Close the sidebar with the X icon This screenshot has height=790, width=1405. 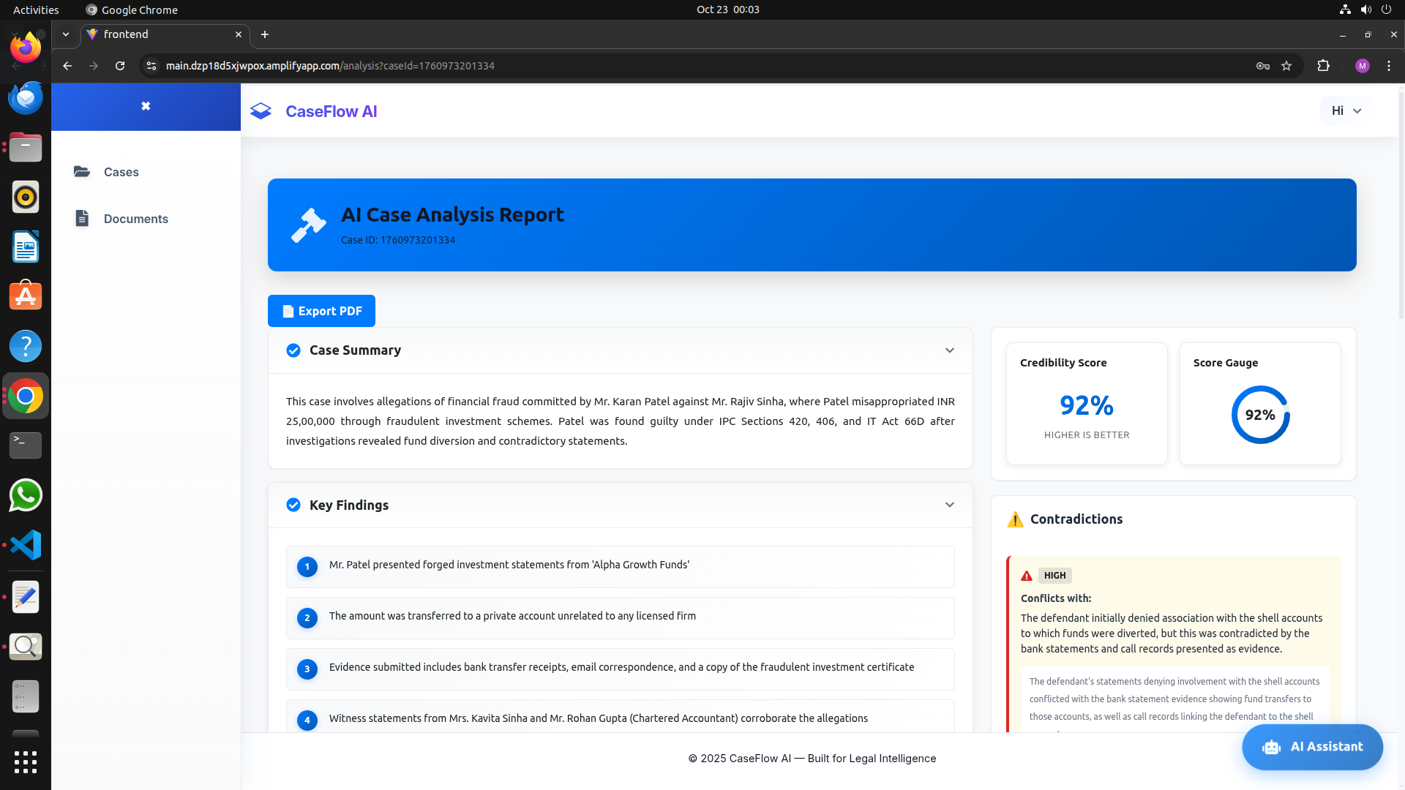click(x=146, y=106)
